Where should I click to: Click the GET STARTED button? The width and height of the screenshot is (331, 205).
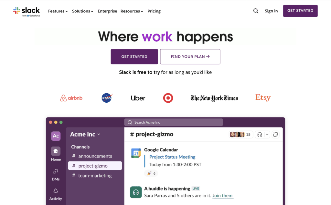tap(134, 56)
